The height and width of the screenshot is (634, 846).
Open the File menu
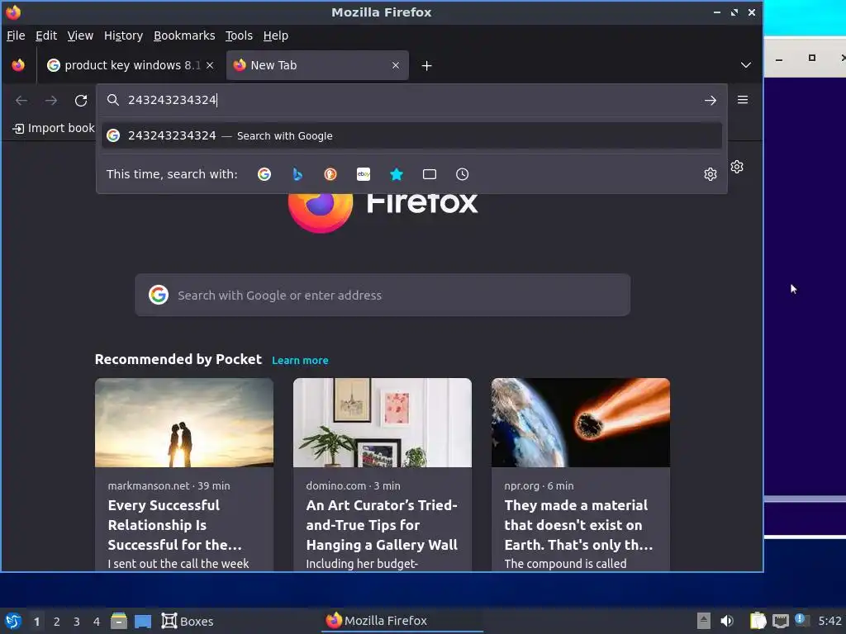[x=16, y=35]
